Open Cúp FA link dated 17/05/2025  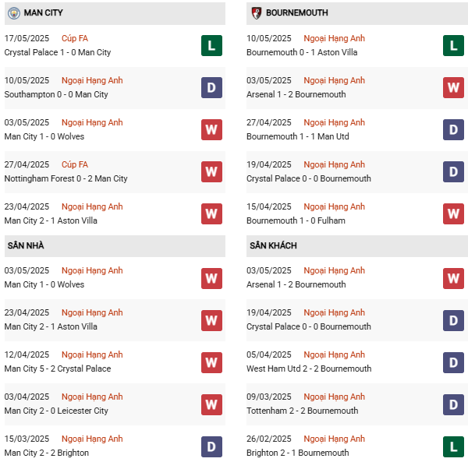(75, 39)
